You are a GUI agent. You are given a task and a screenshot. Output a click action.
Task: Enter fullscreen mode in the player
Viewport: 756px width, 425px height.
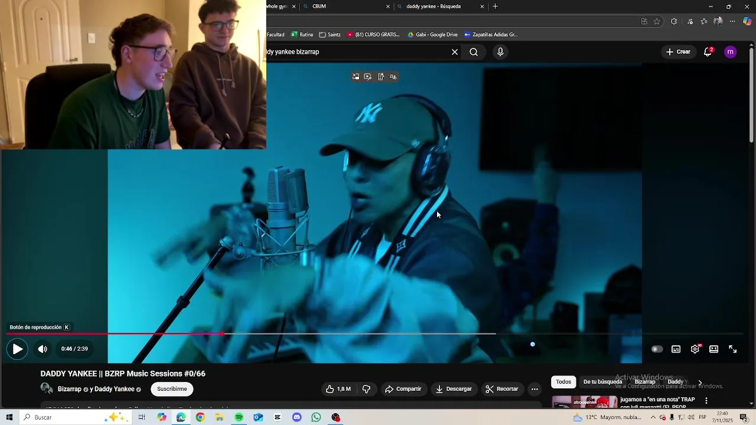pyautogui.click(x=732, y=349)
